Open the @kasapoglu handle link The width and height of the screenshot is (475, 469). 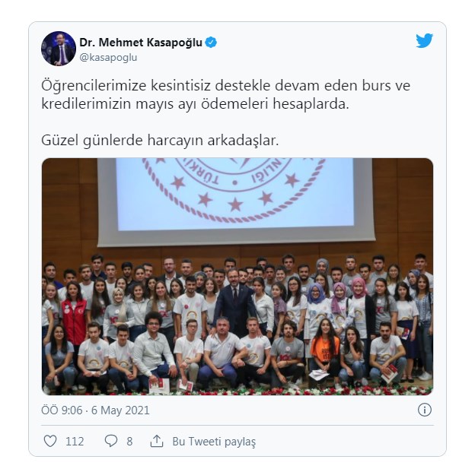point(108,58)
